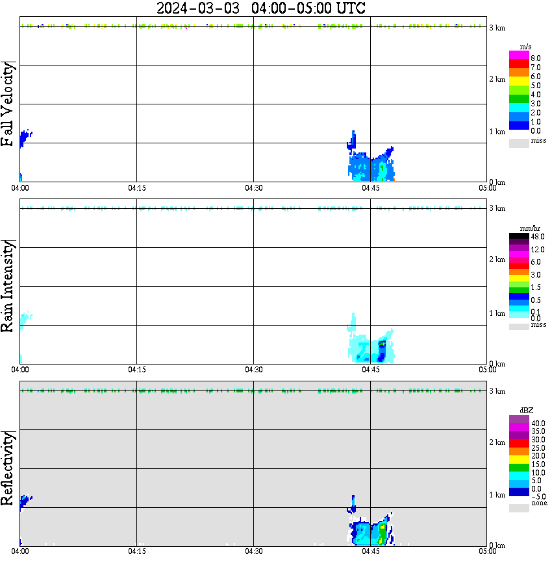Click the '04:00' tick under the Rain Intensity plot
This screenshot has width=552, height=563.
pos(20,370)
